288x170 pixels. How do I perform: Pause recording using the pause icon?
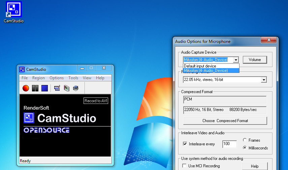[35, 88]
